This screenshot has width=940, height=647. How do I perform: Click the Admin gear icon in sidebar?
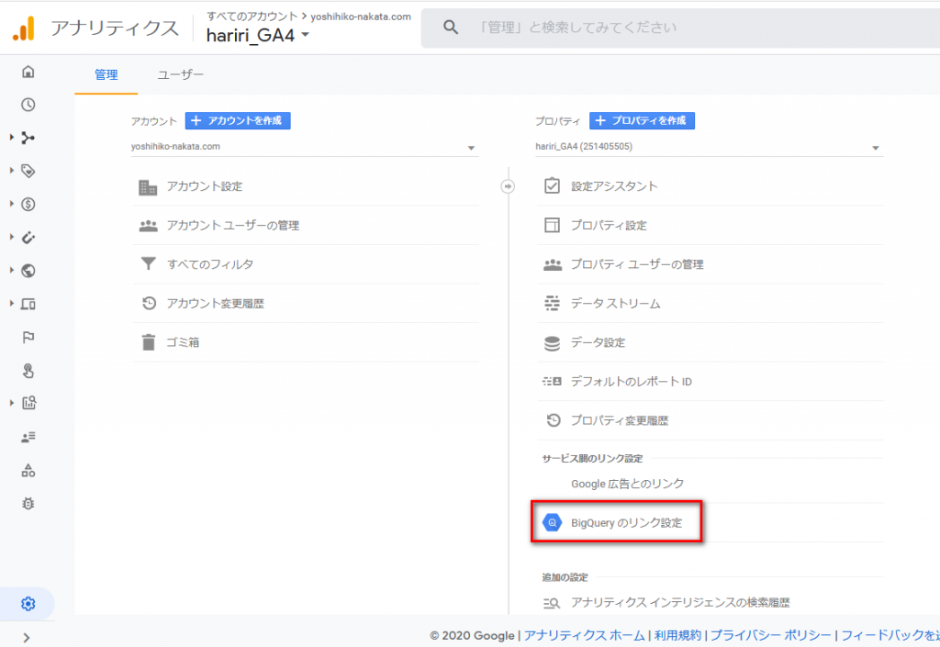pos(28,603)
